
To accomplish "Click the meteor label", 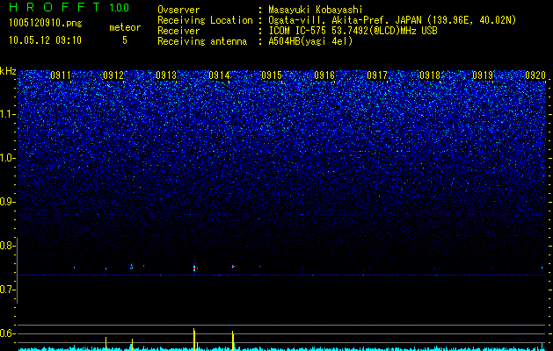I will tap(125, 27).
